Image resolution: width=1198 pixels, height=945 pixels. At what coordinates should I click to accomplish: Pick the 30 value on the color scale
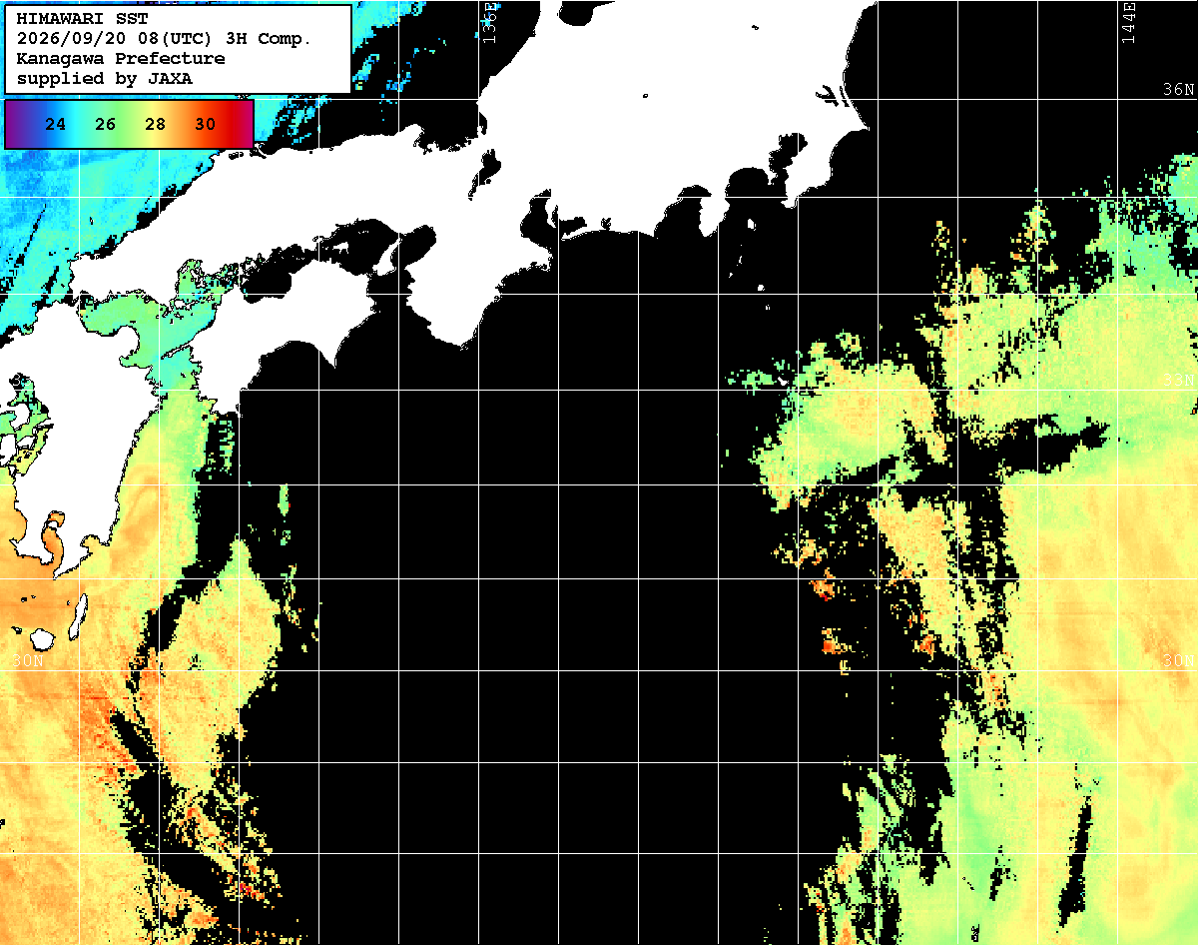pos(205,125)
